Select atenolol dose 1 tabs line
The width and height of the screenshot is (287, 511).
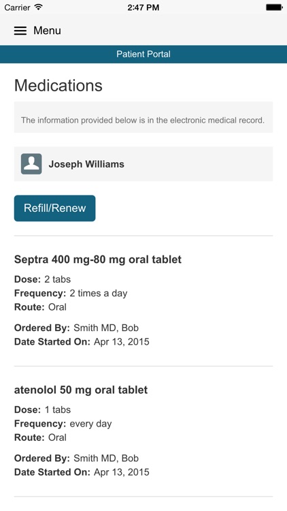[43, 409]
